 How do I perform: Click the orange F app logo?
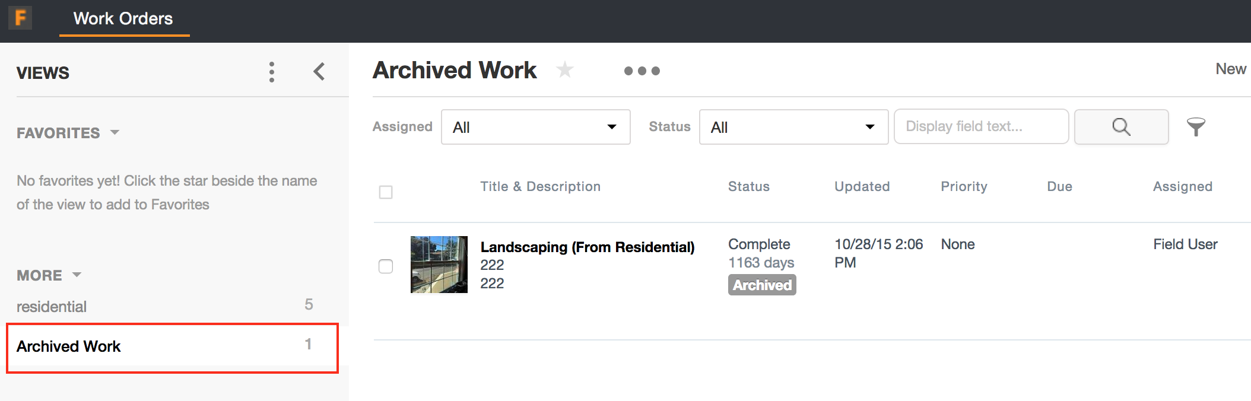(20, 18)
